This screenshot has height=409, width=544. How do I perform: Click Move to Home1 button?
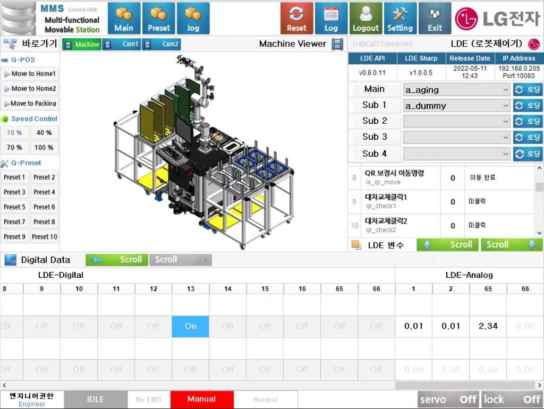(30, 74)
